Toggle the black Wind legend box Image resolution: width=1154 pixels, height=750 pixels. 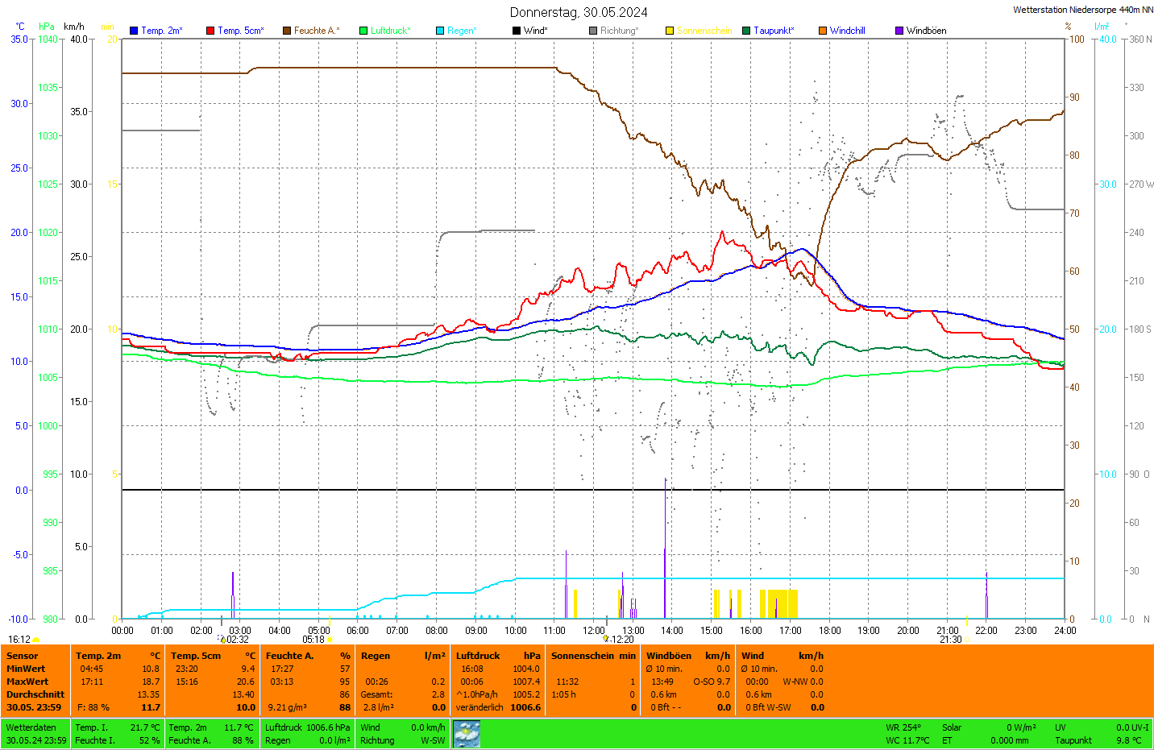tap(517, 31)
